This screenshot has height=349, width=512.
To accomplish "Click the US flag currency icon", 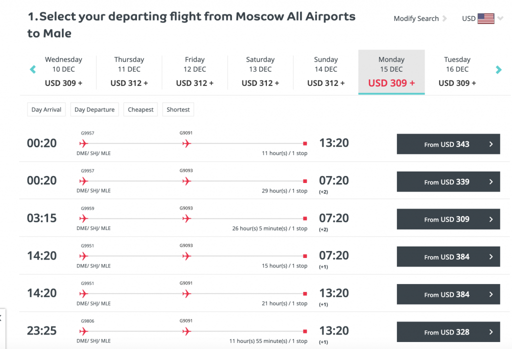I will pos(486,18).
